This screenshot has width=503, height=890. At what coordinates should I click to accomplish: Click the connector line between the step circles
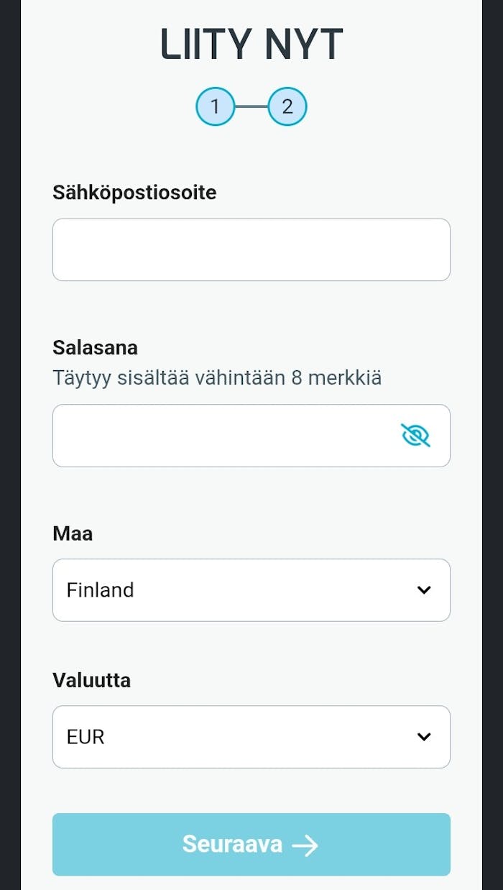click(251, 107)
